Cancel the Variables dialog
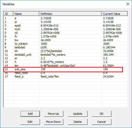The height and width of the screenshot is (128, 132). pyautogui.click(x=102, y=122)
